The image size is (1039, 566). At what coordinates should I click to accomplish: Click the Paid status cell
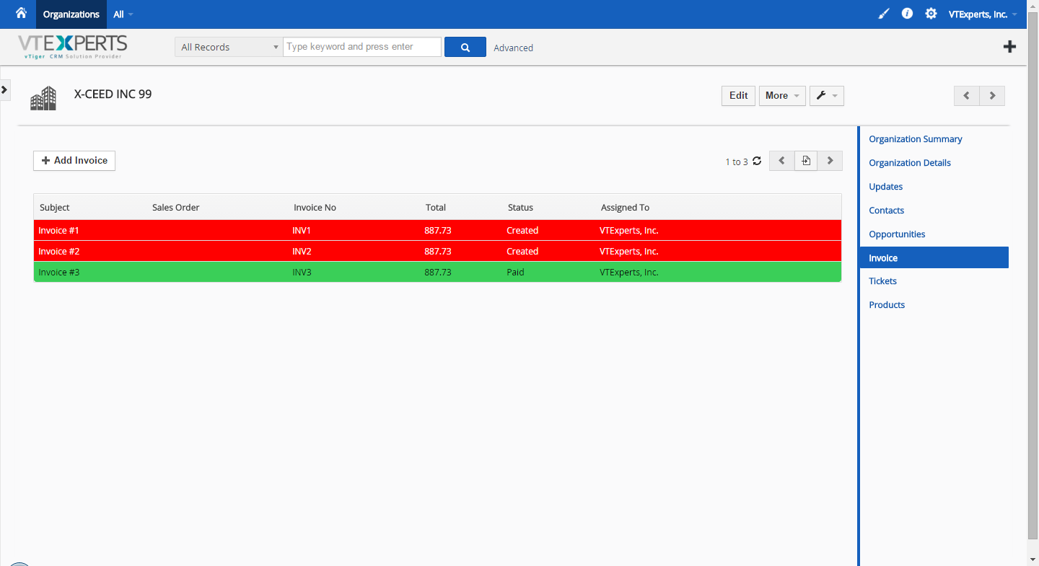coord(515,273)
